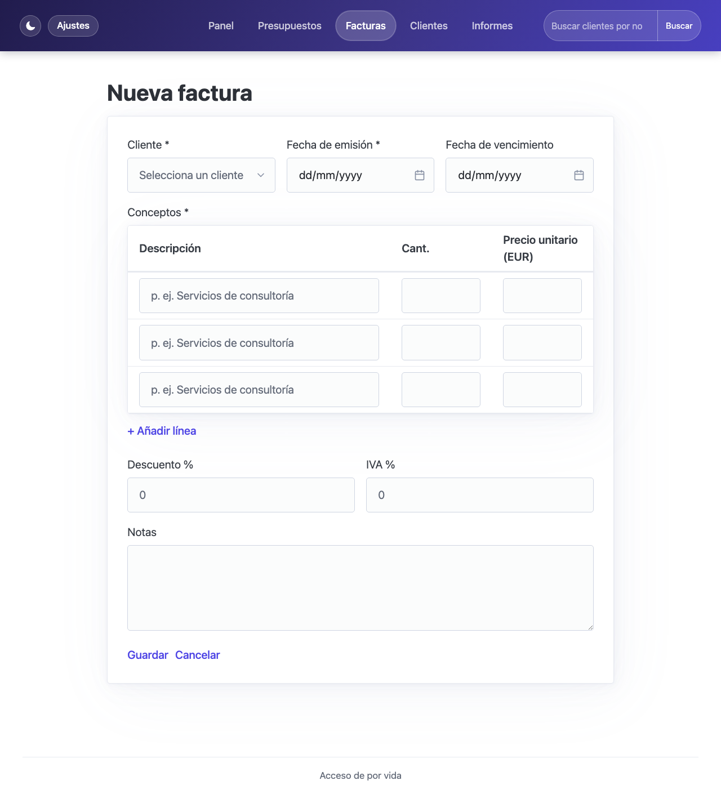Click the first row Cant. quantity field
The width and height of the screenshot is (721, 794).
point(441,296)
